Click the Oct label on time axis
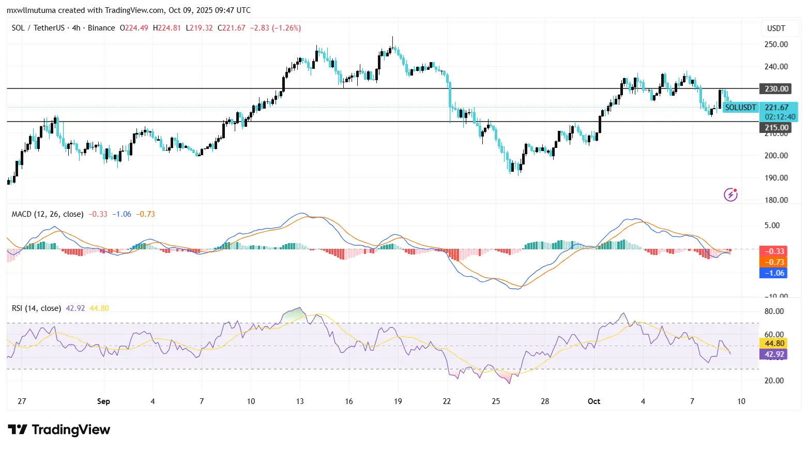This screenshot has width=808, height=449. (594, 401)
